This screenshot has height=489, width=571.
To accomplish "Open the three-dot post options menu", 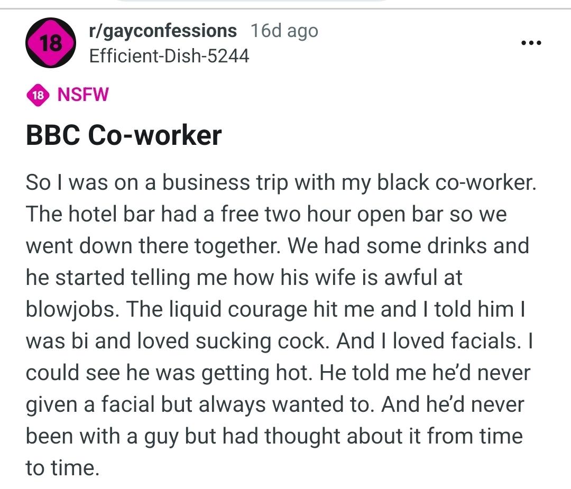I will (x=530, y=43).
